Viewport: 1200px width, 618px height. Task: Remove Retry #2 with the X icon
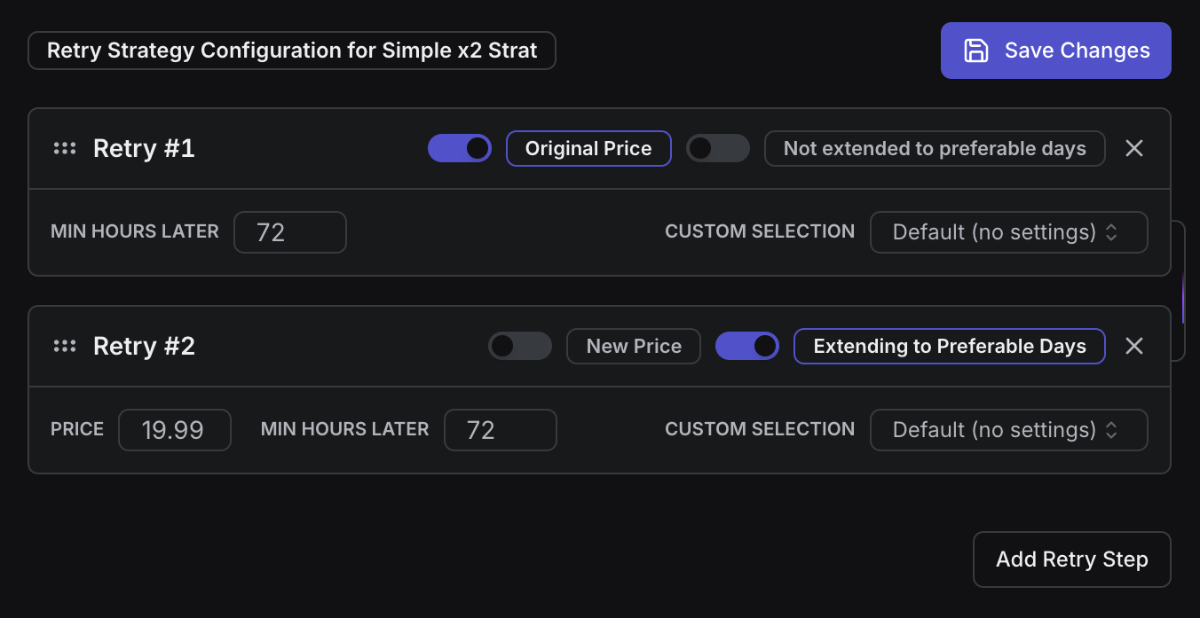point(1133,346)
